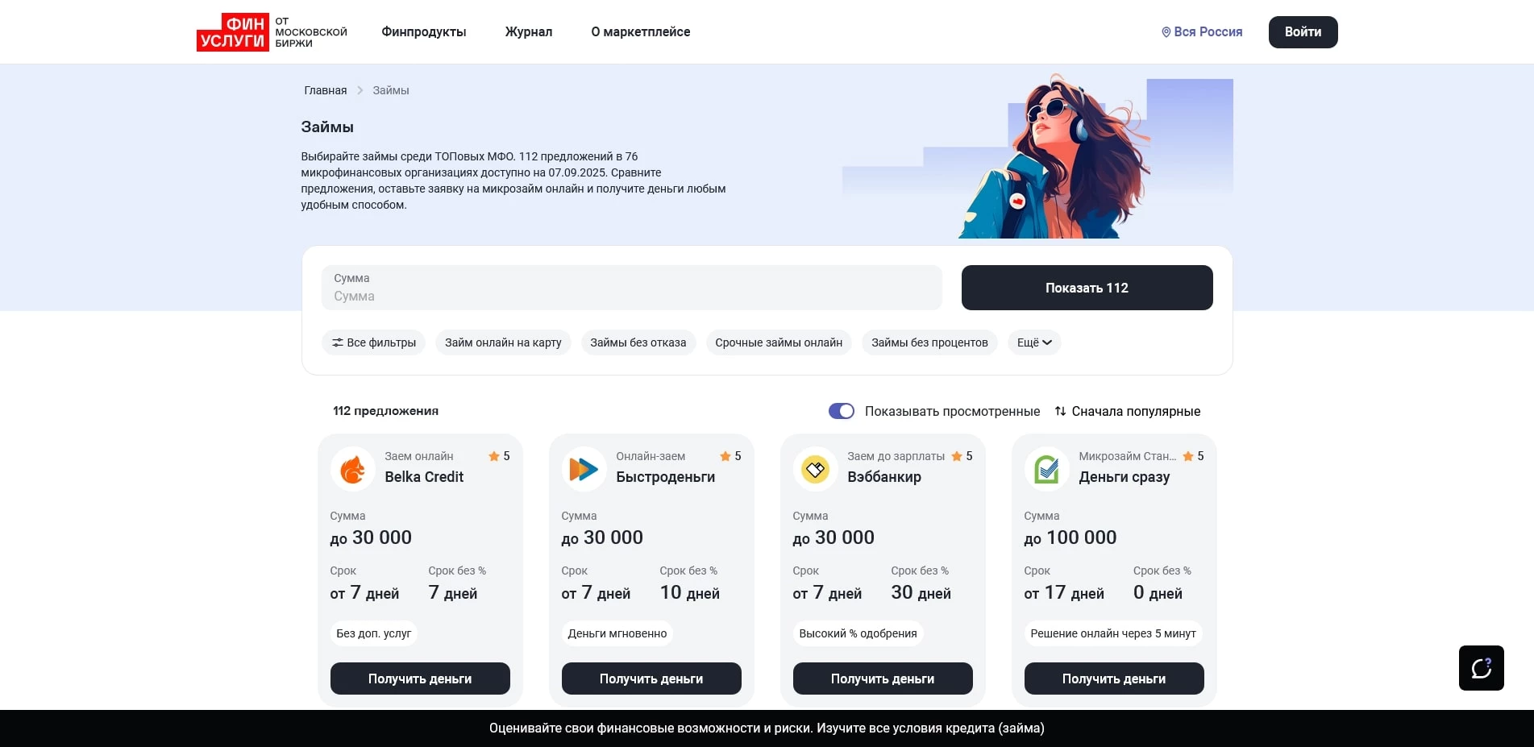
Task: Go to Главная via the breadcrumb
Action: (x=324, y=90)
